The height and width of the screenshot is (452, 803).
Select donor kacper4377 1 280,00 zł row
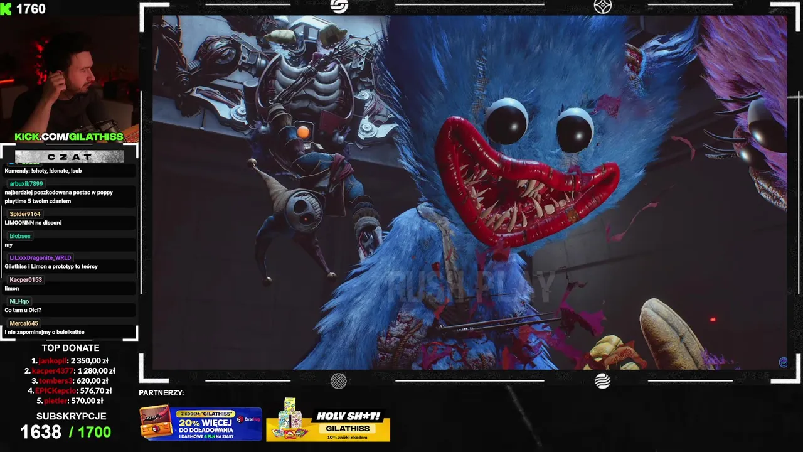click(70, 371)
